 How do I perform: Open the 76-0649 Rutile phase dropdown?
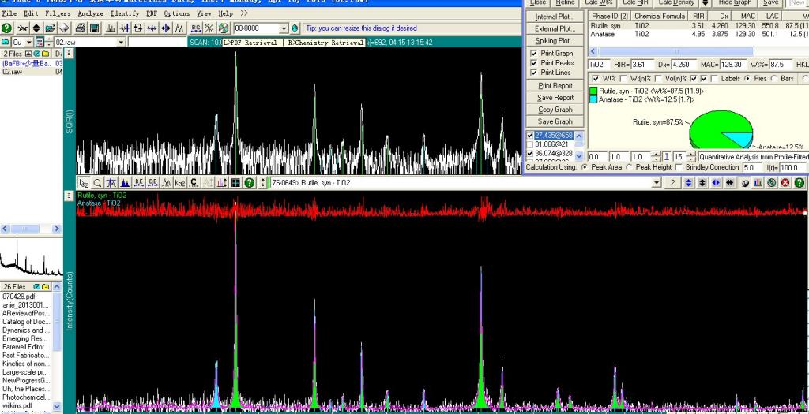(657, 183)
